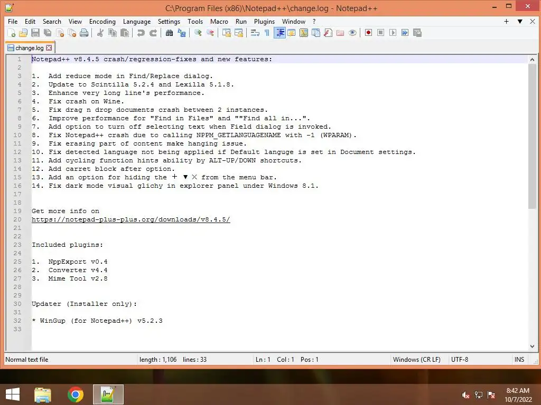Open the Macro menu
The width and height of the screenshot is (541, 405).
click(x=219, y=21)
